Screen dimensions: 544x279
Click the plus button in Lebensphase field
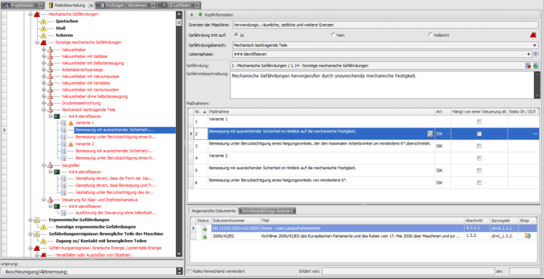point(529,55)
